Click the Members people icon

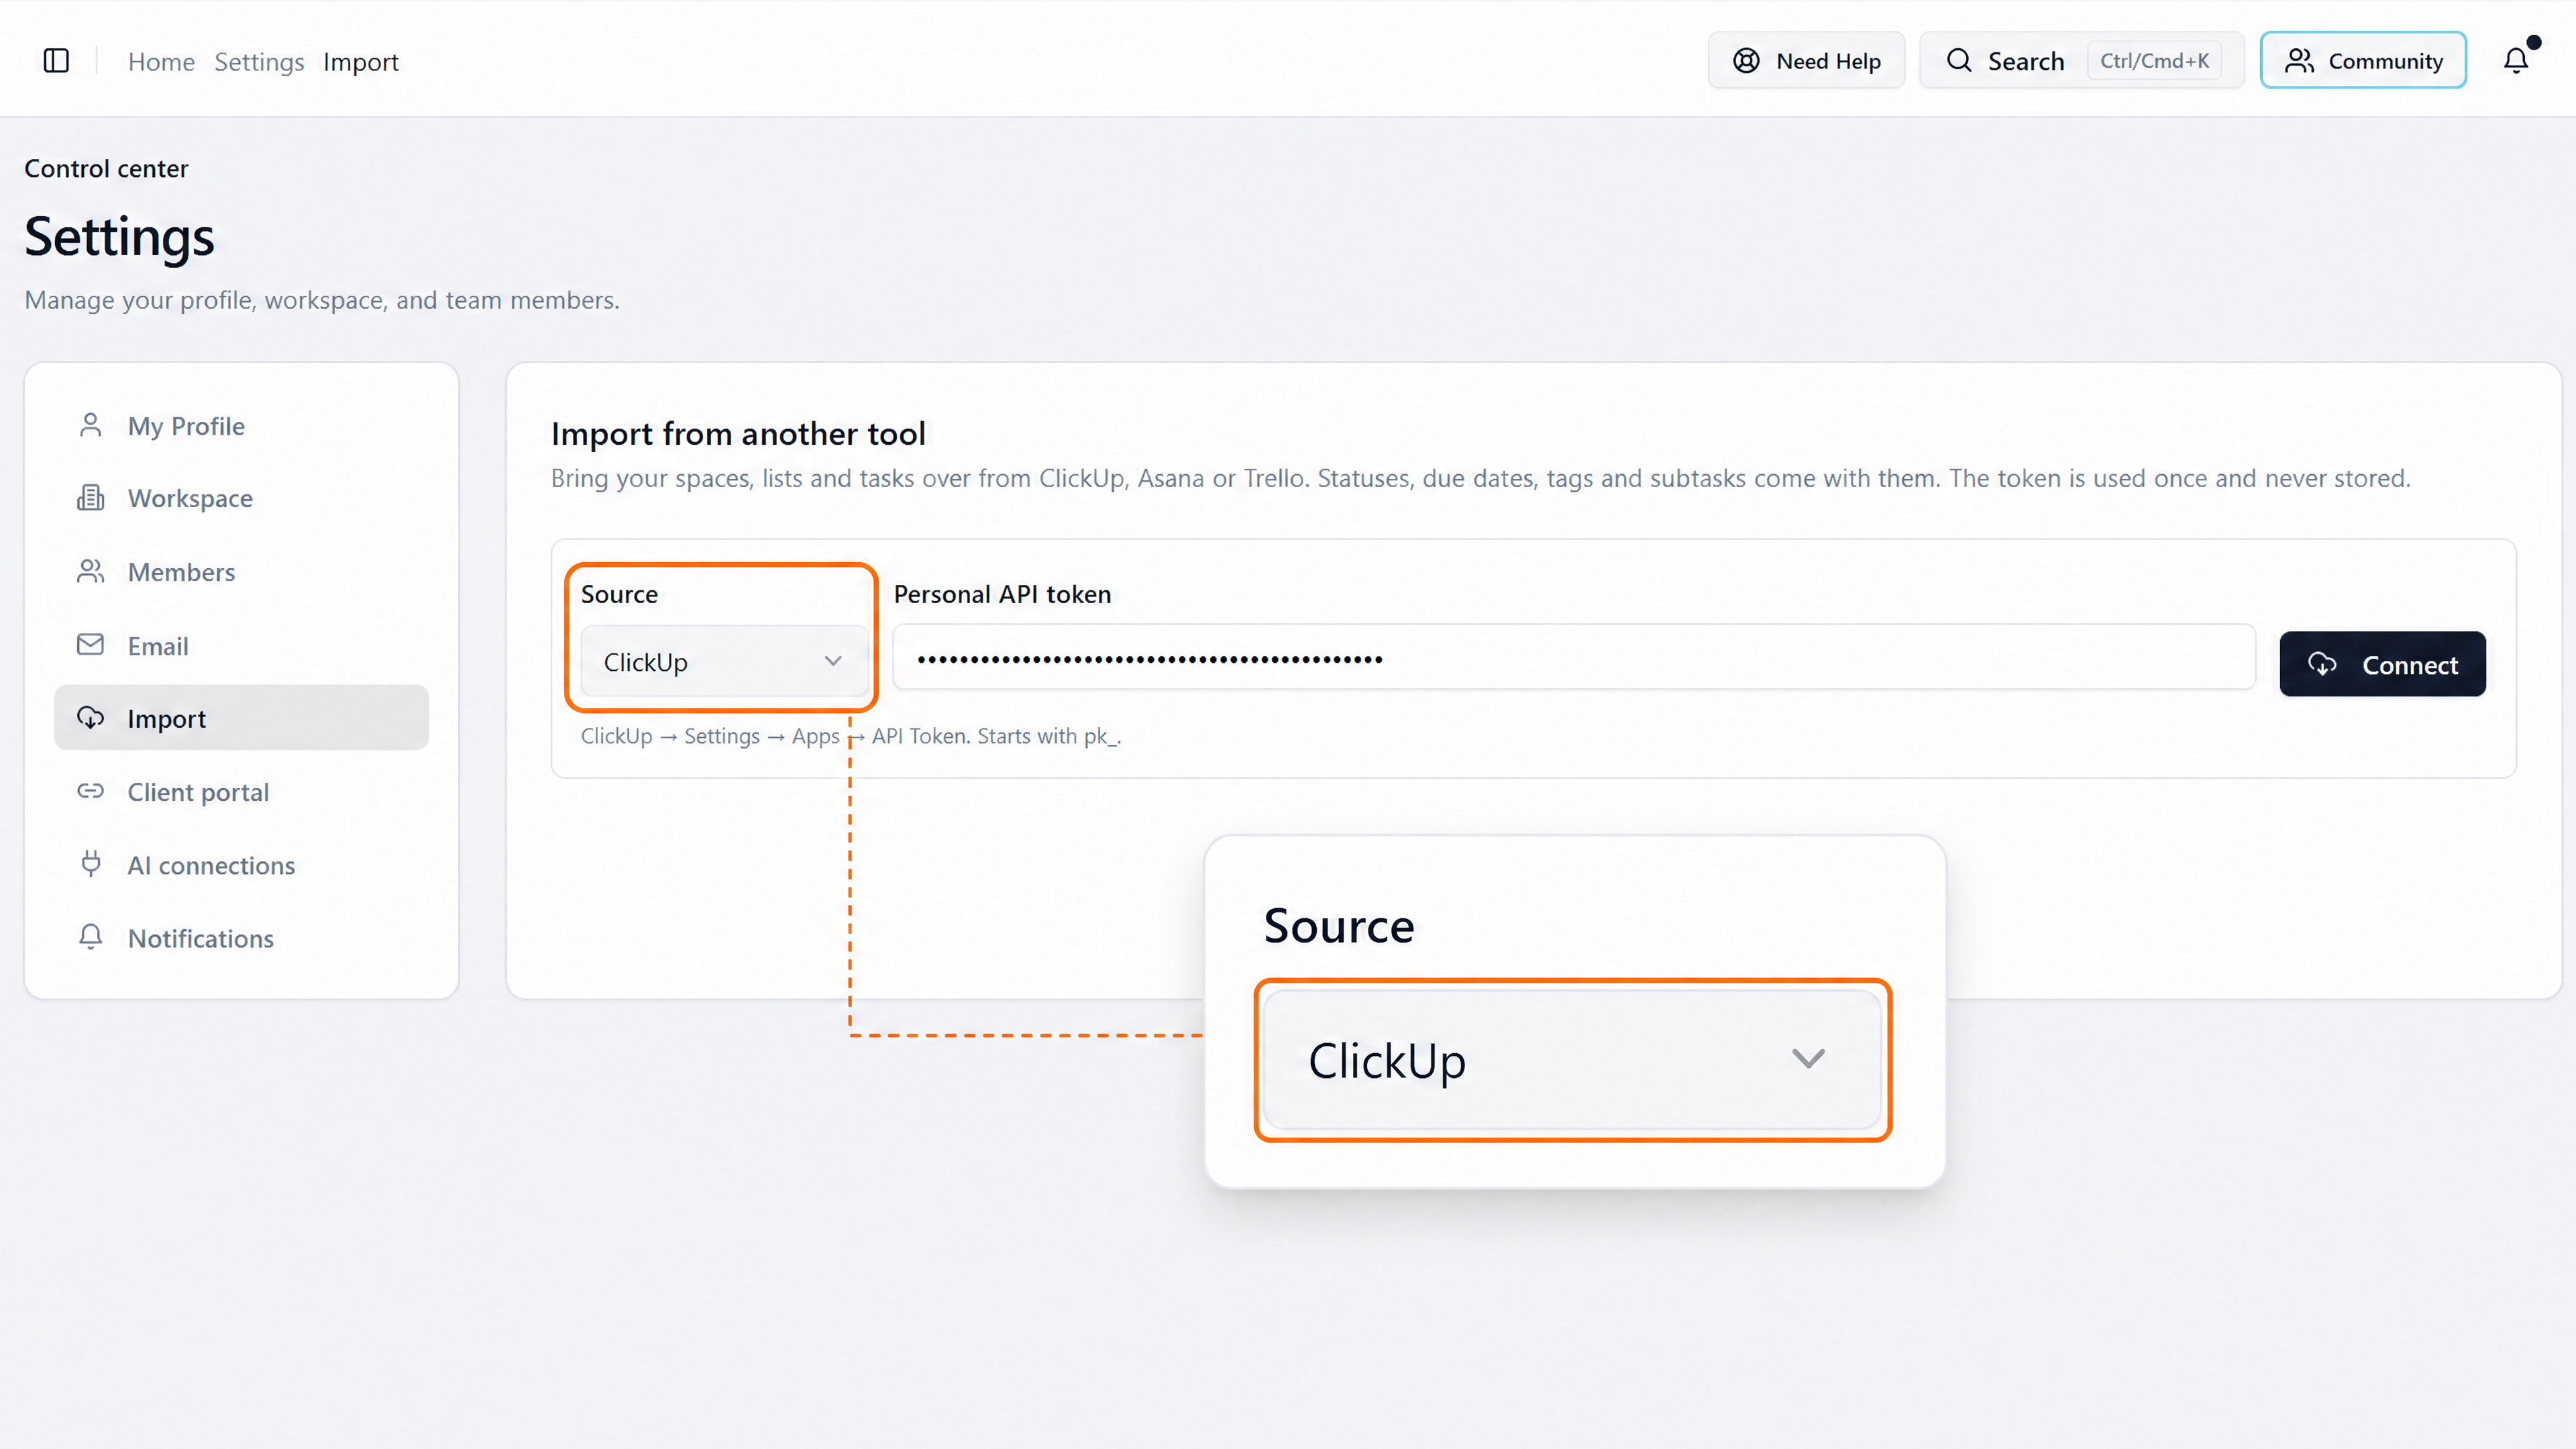tap(90, 571)
